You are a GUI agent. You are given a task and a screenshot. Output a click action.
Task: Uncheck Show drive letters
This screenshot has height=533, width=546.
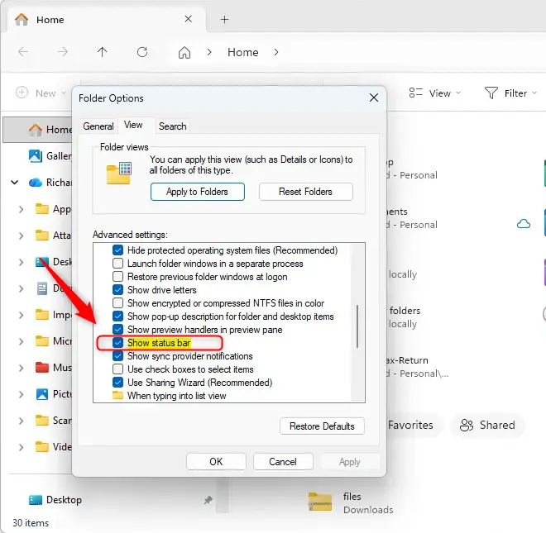click(x=117, y=290)
